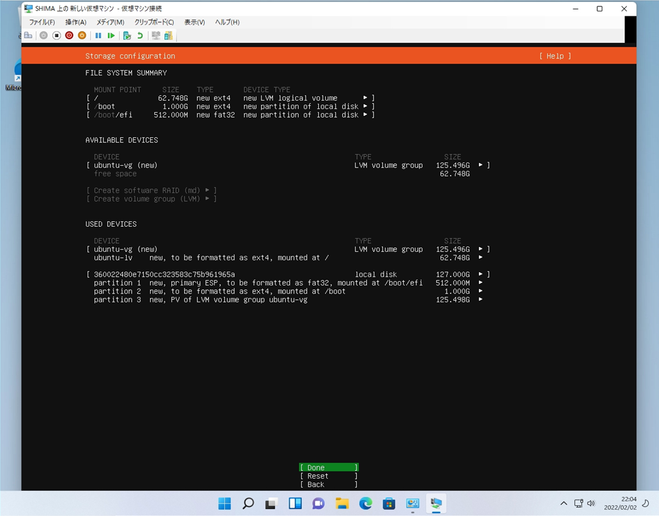Open partition 2 /boot ext4 options
This screenshot has width=659, height=516.
click(289, 291)
